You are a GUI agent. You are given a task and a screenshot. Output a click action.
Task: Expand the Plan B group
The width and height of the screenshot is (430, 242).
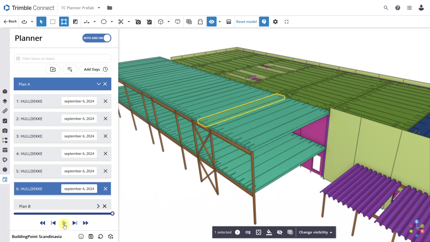[98, 206]
